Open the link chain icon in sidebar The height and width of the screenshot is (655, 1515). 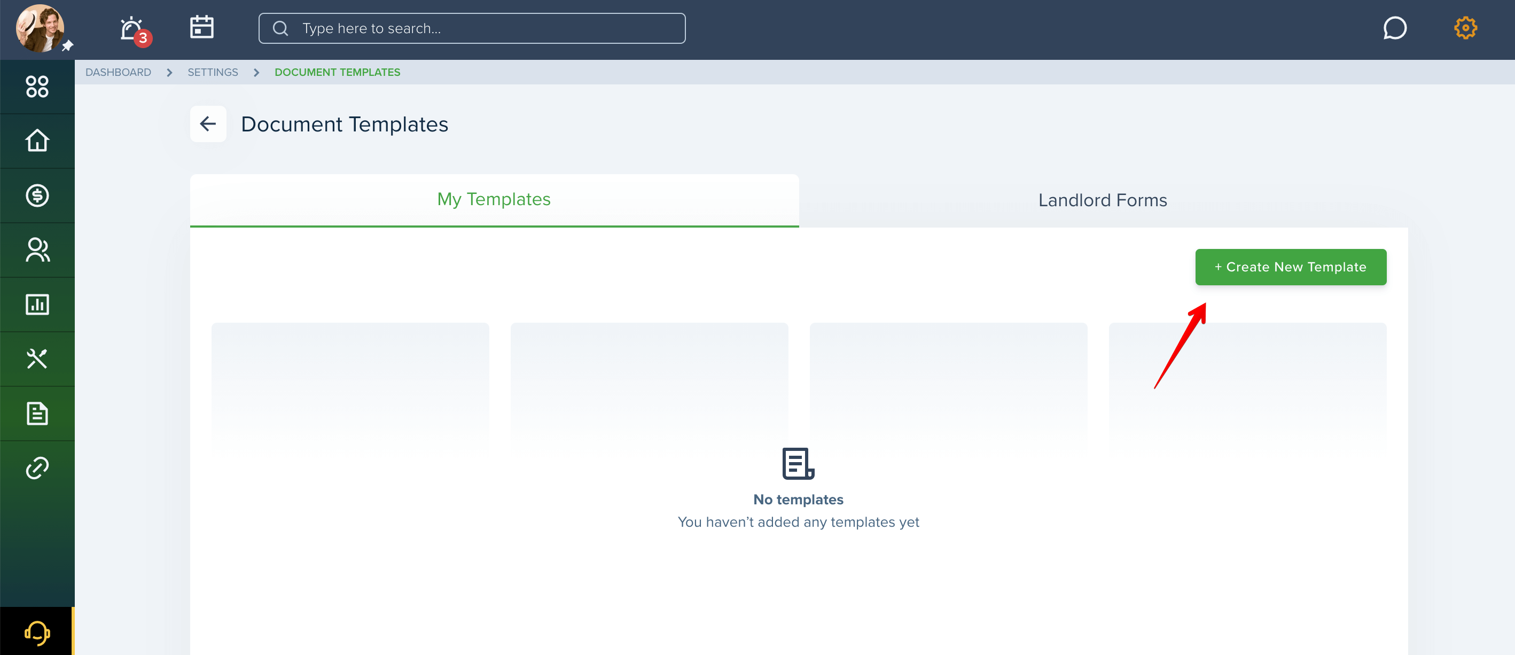coord(37,468)
